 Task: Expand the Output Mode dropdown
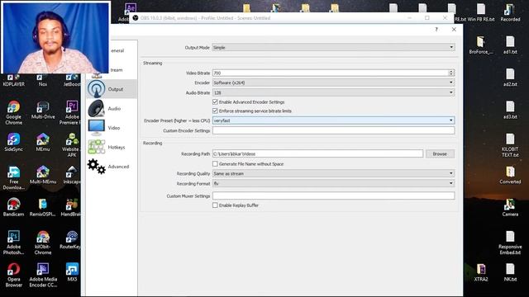333,48
